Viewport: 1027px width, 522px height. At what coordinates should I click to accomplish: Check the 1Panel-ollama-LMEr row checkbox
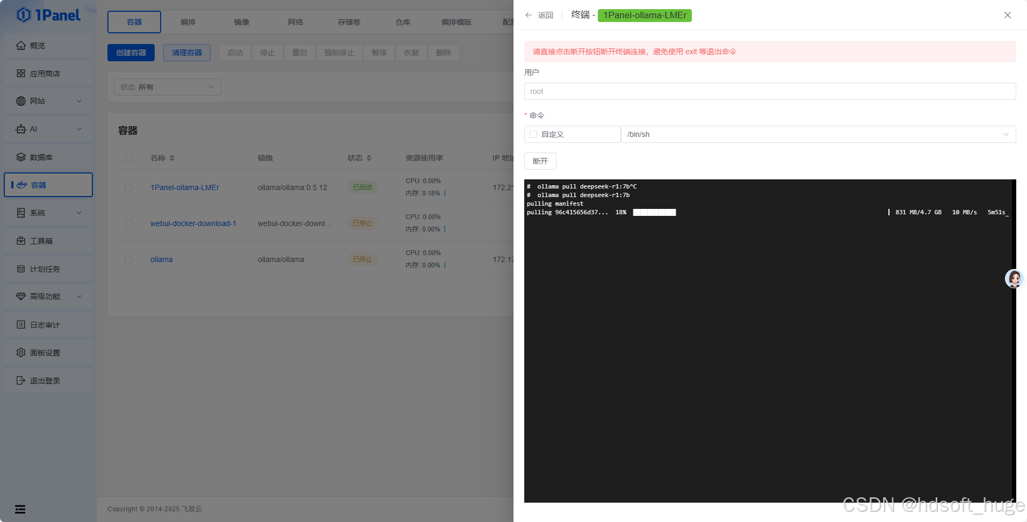pyautogui.click(x=128, y=187)
